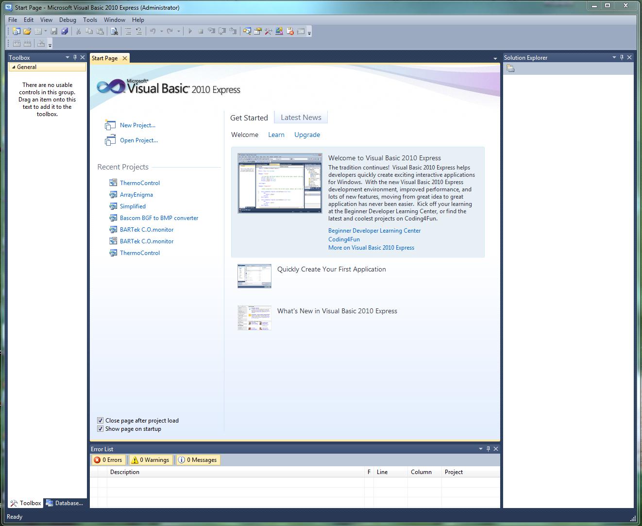Click the Quickly Create Your First Application thumbnail
This screenshot has height=526, width=642.
[x=254, y=276]
